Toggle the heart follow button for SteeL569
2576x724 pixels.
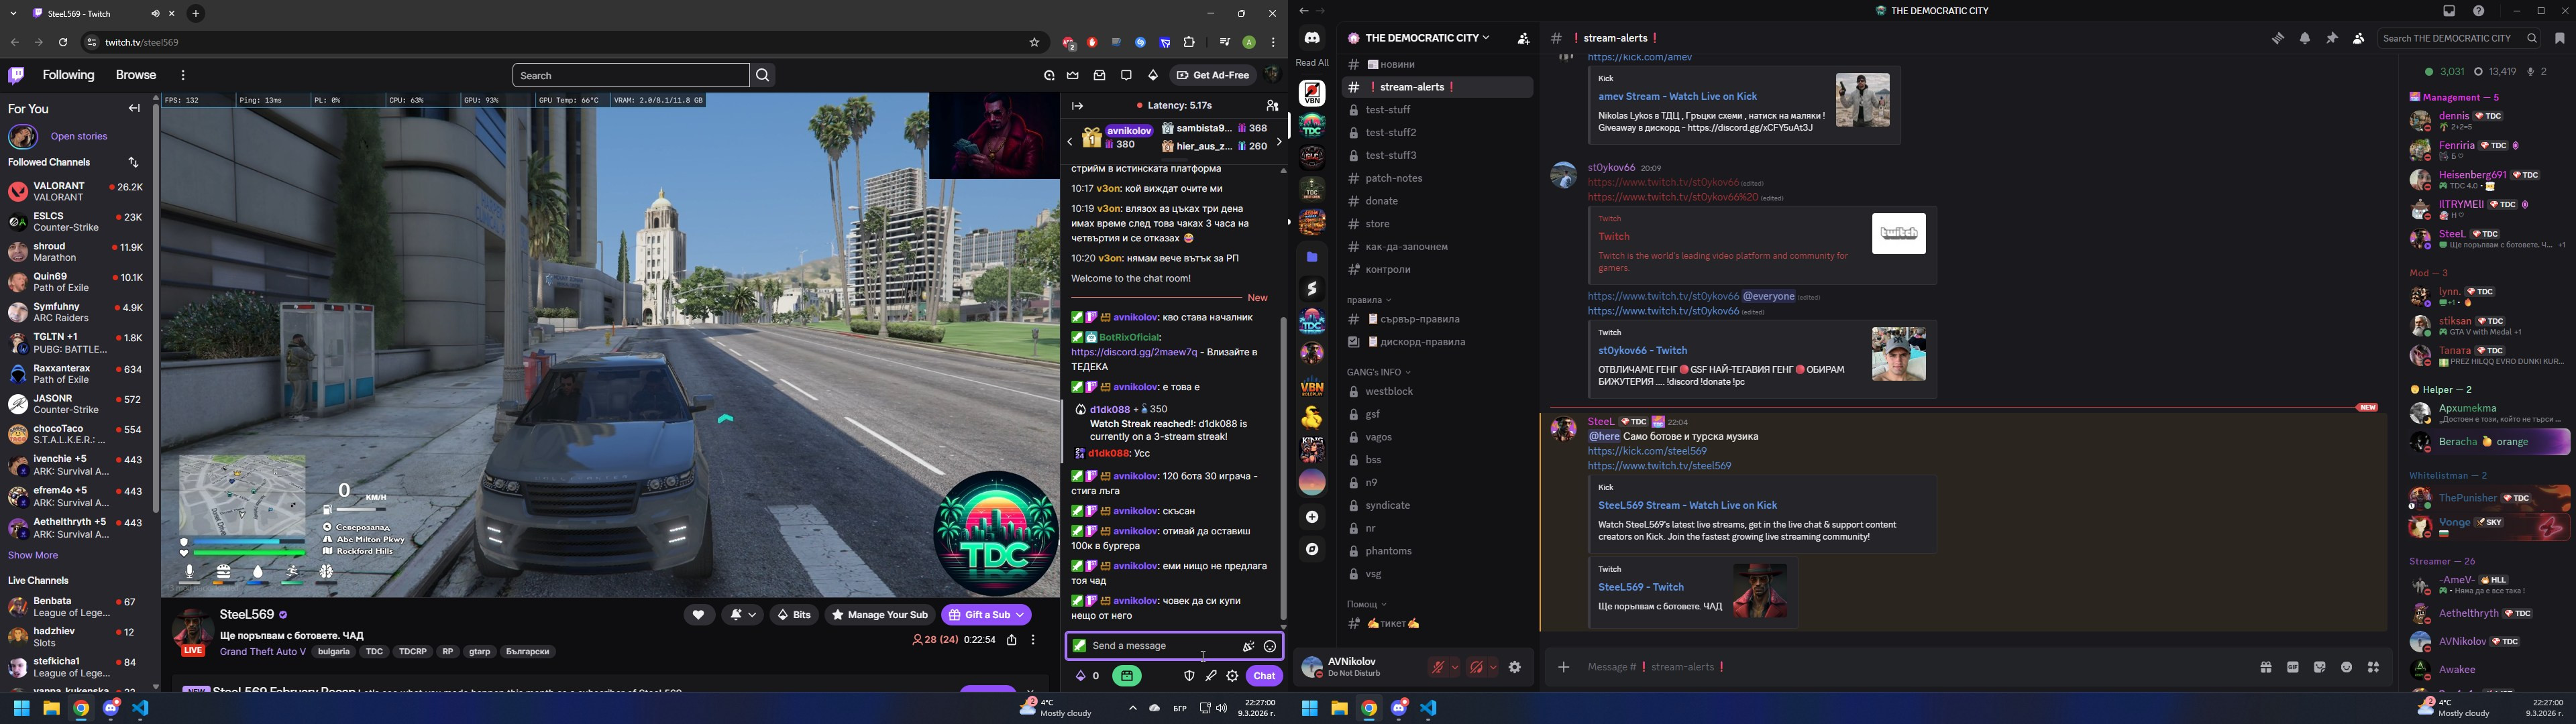(x=698, y=615)
